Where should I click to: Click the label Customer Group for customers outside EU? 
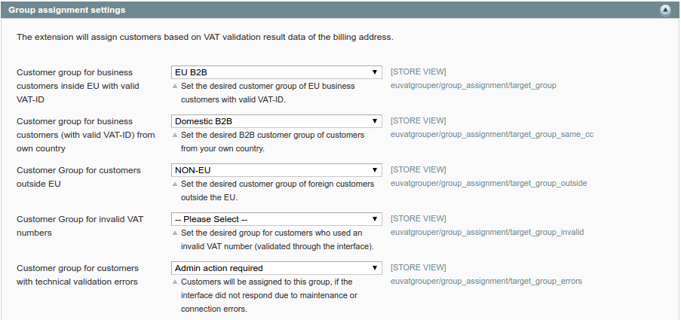click(x=78, y=177)
